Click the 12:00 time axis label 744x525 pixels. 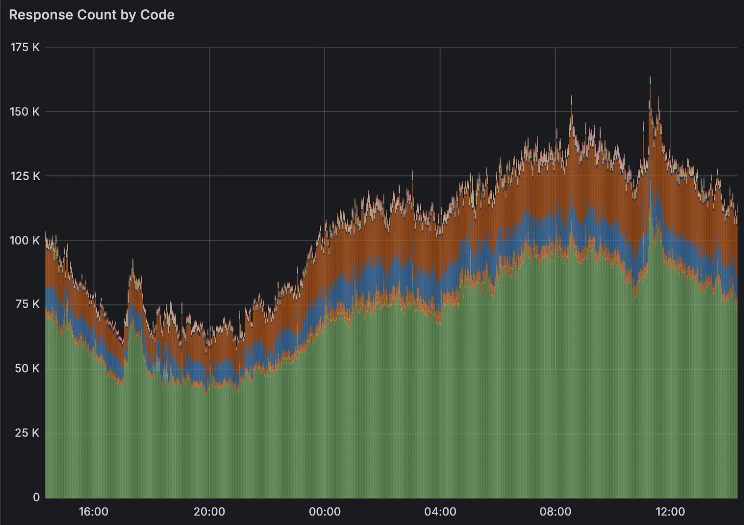coord(671,510)
